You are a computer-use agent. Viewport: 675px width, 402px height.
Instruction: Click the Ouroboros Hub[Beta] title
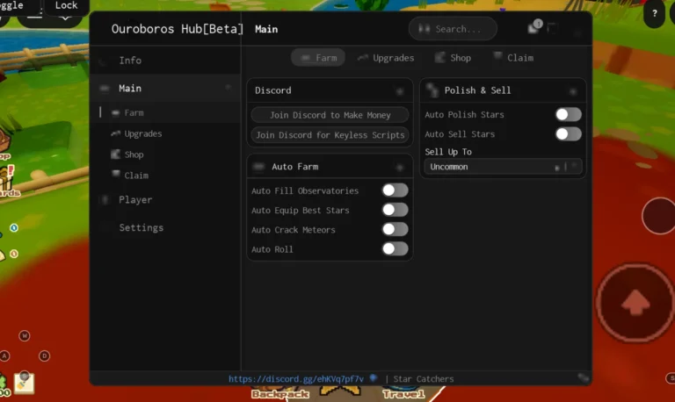click(x=178, y=29)
